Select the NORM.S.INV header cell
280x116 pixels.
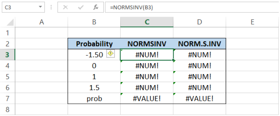tap(199, 44)
